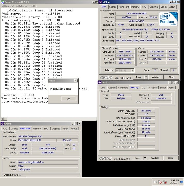Click the chipset X48 field
The height and width of the screenshot is (186, 184).
[48, 145]
